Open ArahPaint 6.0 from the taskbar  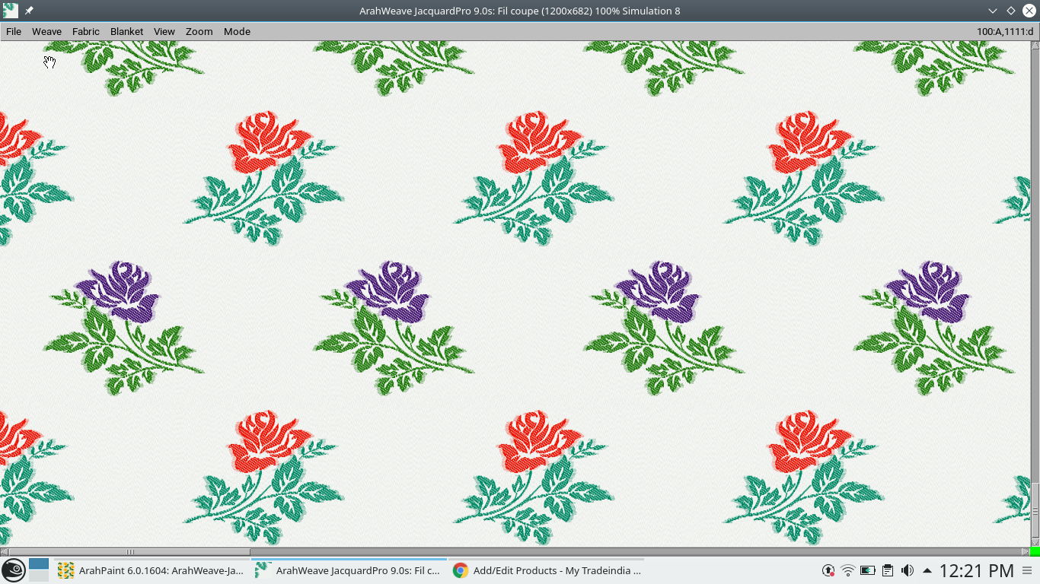pos(152,570)
